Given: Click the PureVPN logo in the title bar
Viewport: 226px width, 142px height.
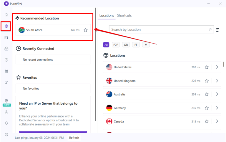Looking at the screenshot, I should click(x=6, y=4).
